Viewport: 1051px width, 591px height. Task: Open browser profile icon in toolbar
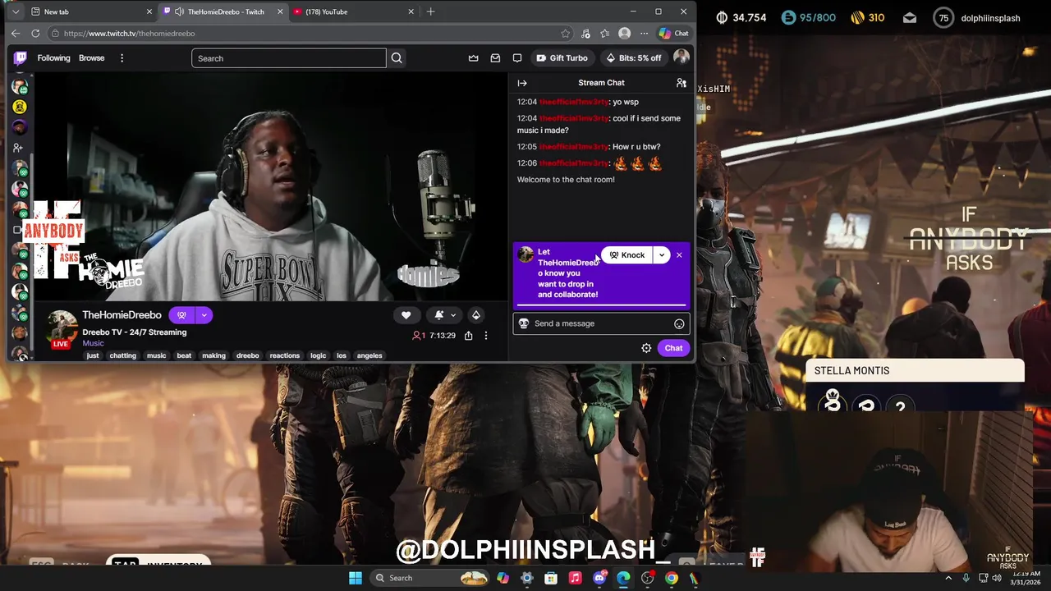click(625, 34)
